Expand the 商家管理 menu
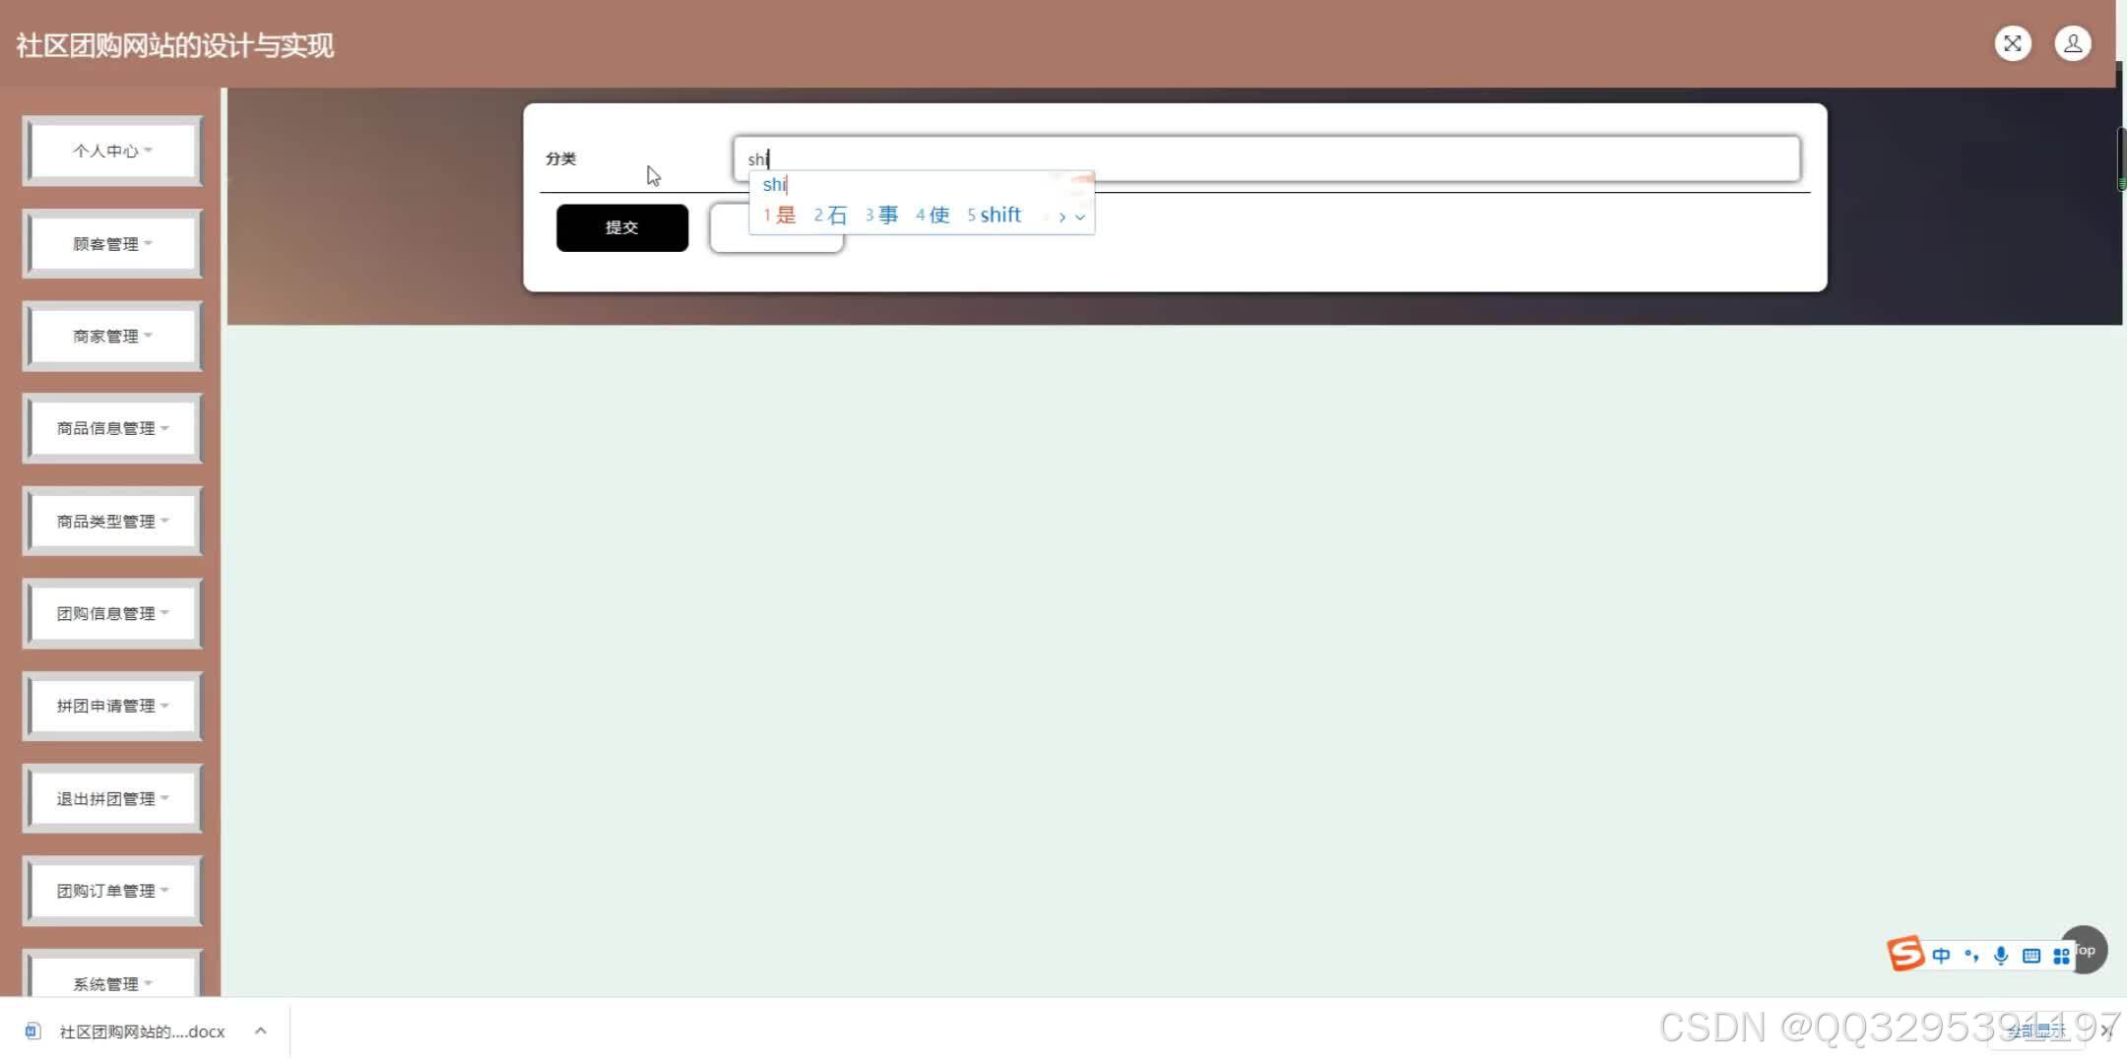The image size is (2127, 1063). [112, 336]
